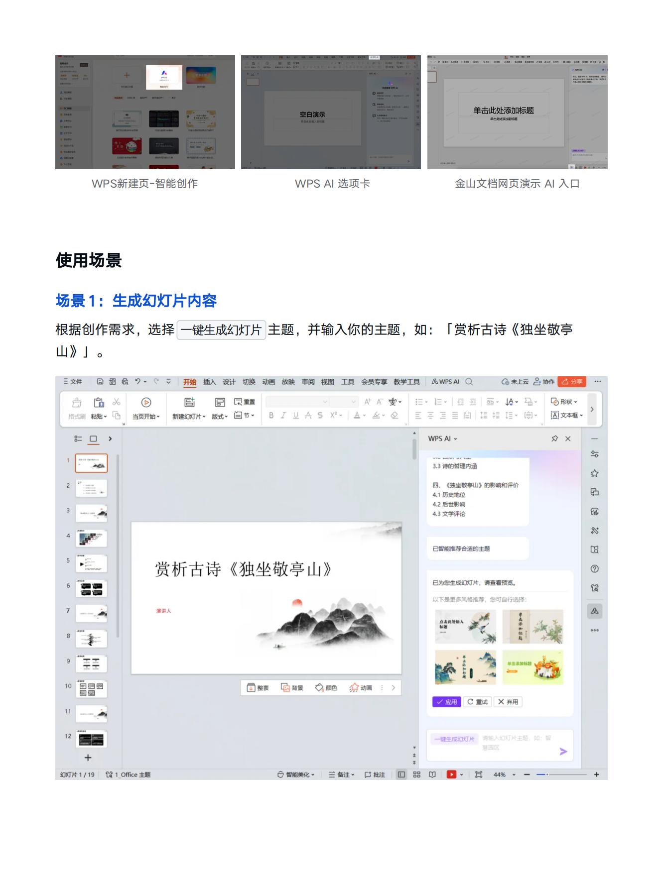Open the 节 section dropdown

[245, 415]
